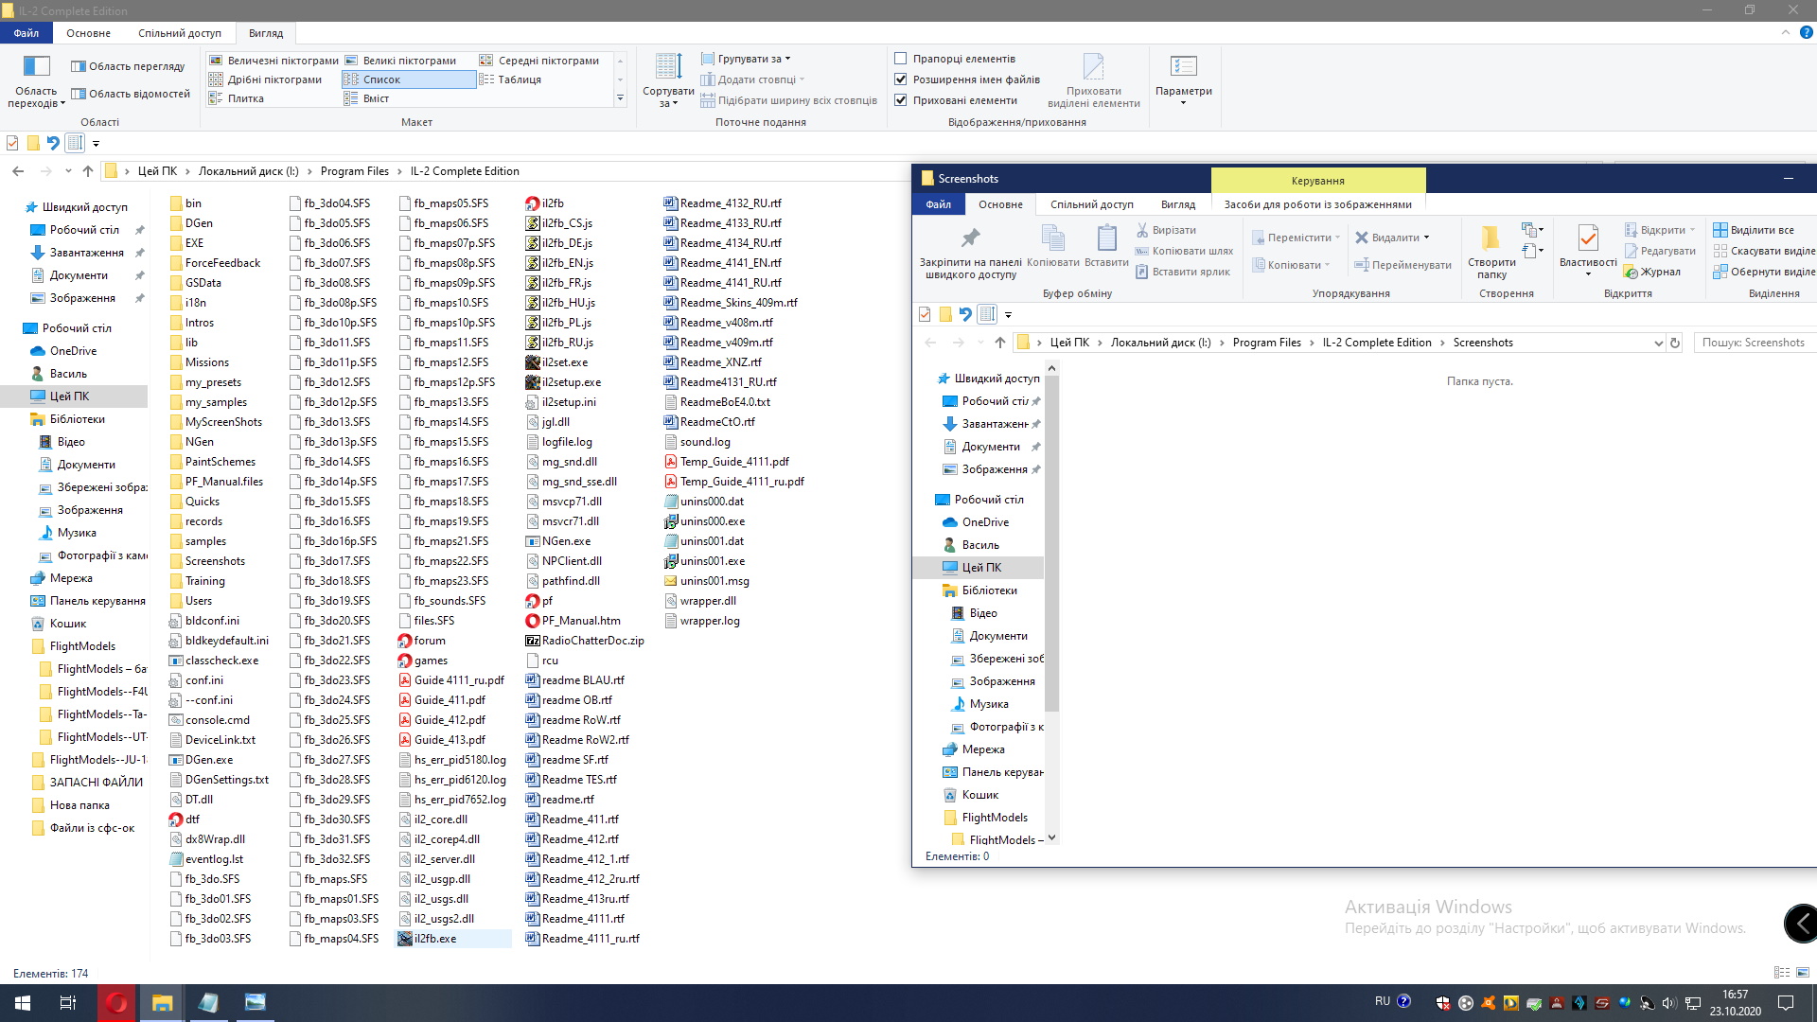Screen dimensions: 1817x1022
Task: Click the Sort by (Сортувати за) icon
Action: click(x=668, y=66)
